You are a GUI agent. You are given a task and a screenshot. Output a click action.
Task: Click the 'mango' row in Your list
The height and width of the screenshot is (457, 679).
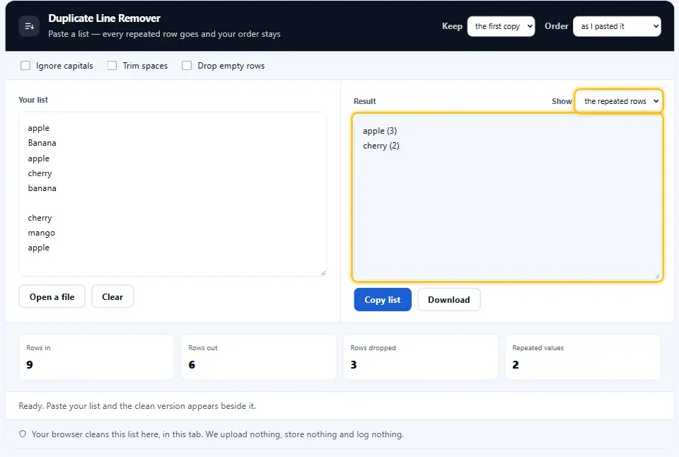pos(42,233)
